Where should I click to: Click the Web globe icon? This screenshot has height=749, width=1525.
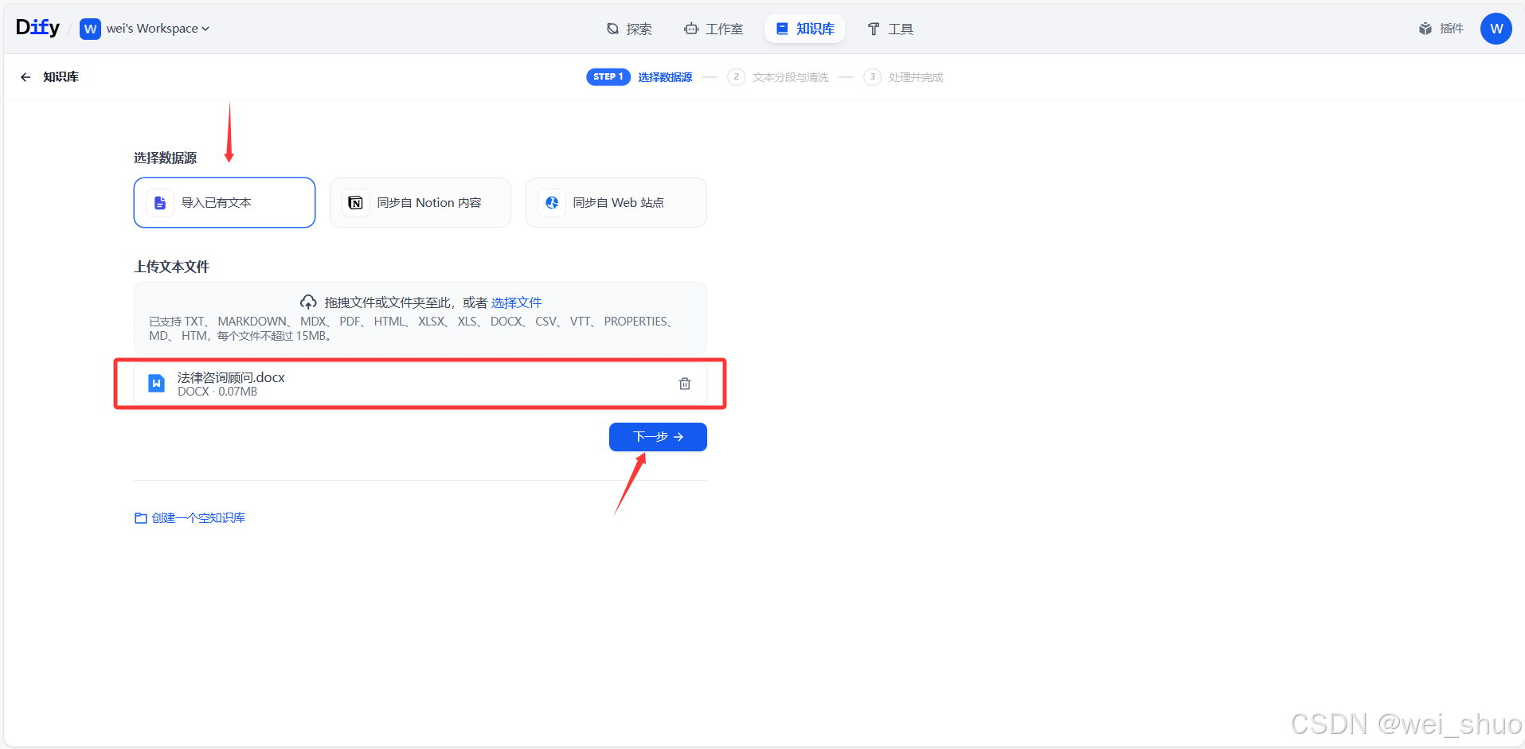[552, 203]
